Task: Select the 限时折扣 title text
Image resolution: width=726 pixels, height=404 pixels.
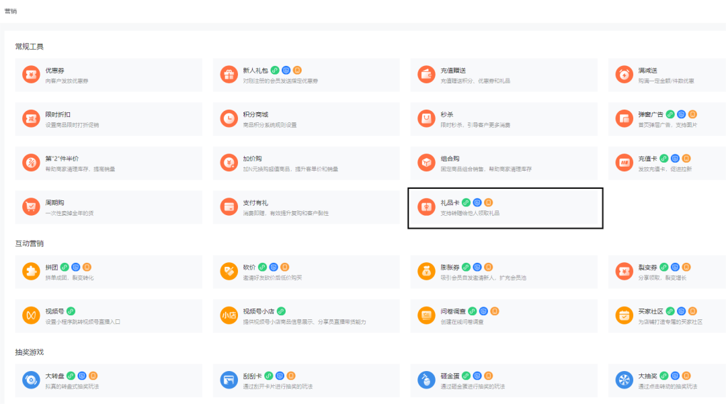Action: pyautogui.click(x=58, y=114)
